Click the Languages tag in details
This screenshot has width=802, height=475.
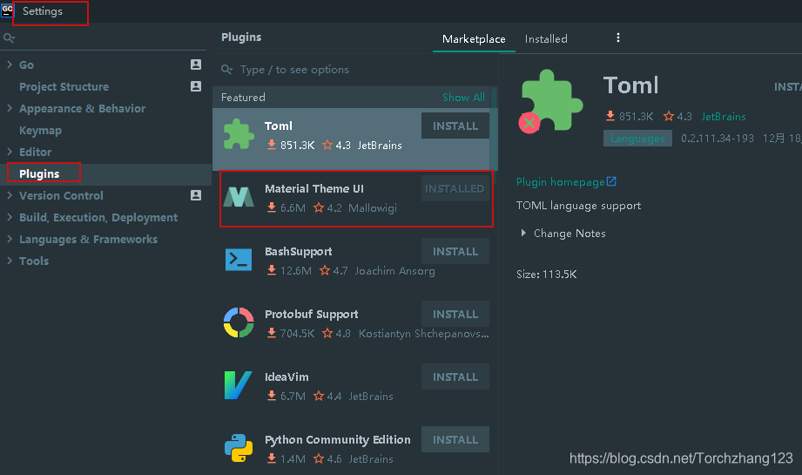click(x=637, y=139)
